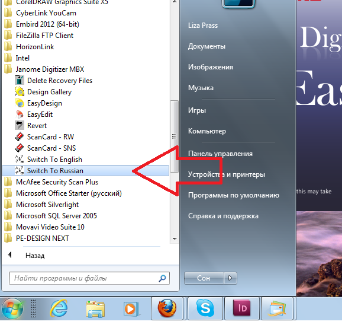Expand Microsoft SQL Server 2005 folder

51,216
